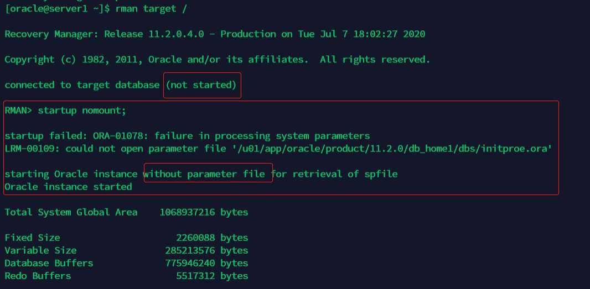Click the Redo Buffers value 5517312
The height and width of the screenshot is (289, 590).
coord(195,276)
